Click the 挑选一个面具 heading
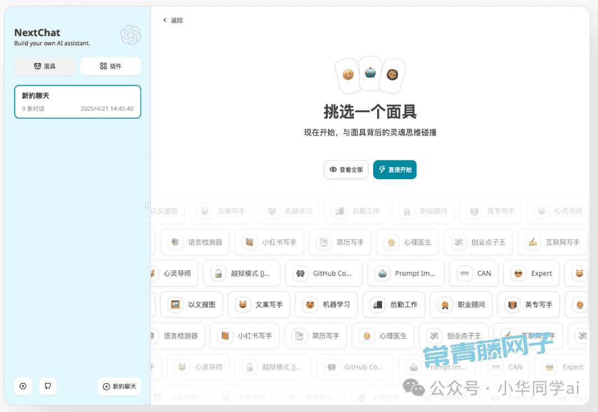This screenshot has width=598, height=412. (370, 112)
